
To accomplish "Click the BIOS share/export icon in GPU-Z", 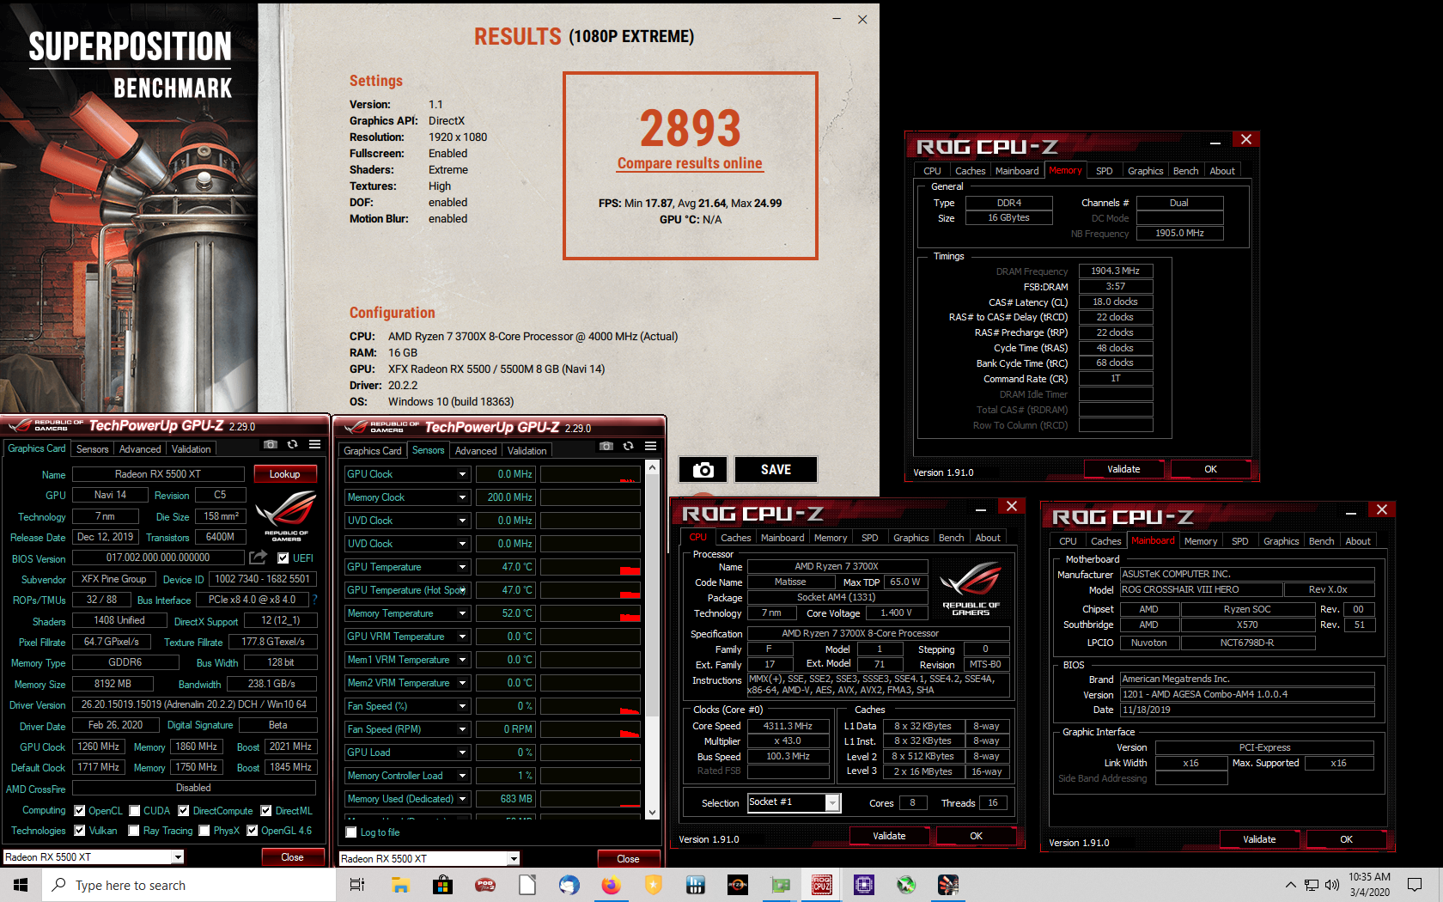I will point(258,557).
